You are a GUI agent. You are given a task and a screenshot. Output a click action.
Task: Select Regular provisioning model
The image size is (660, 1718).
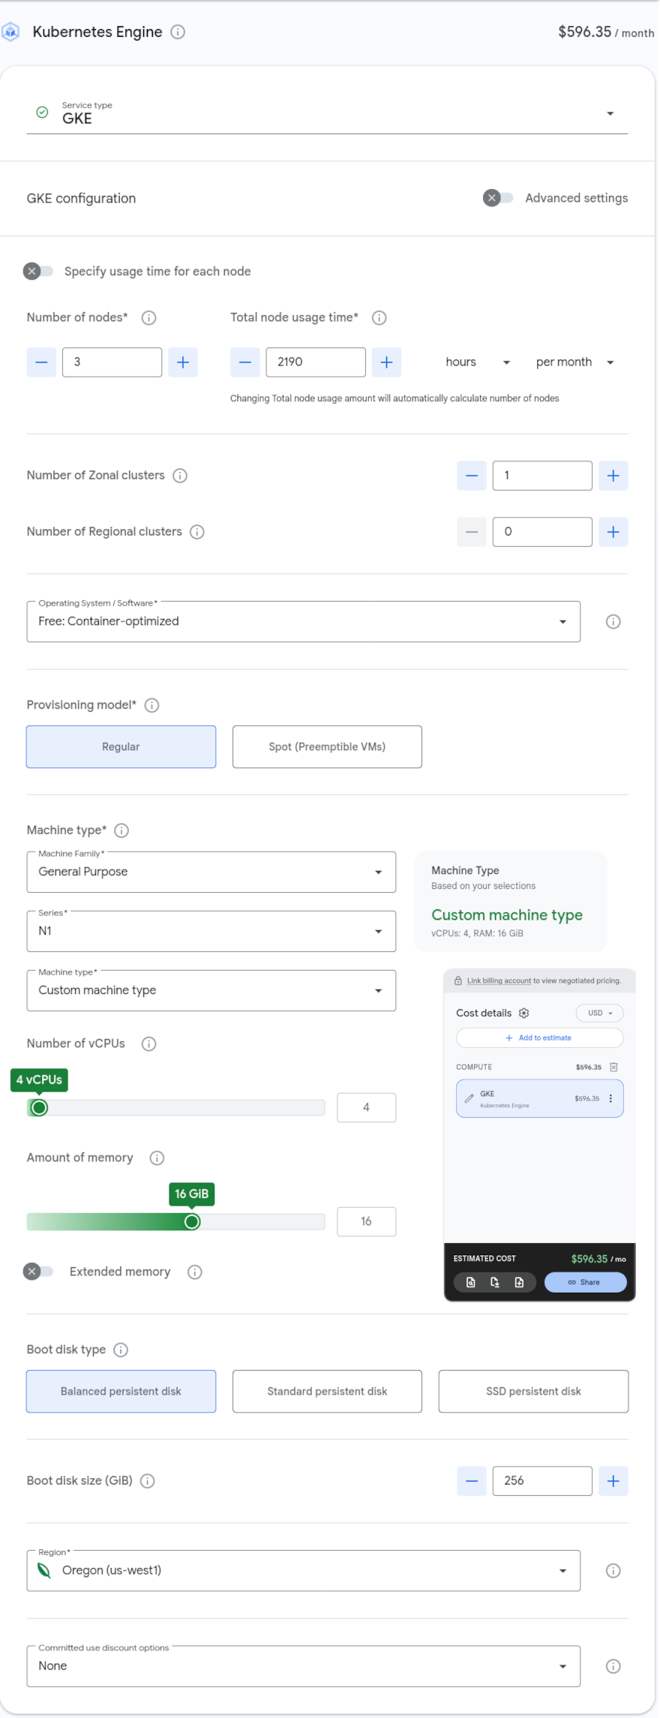[x=121, y=747]
